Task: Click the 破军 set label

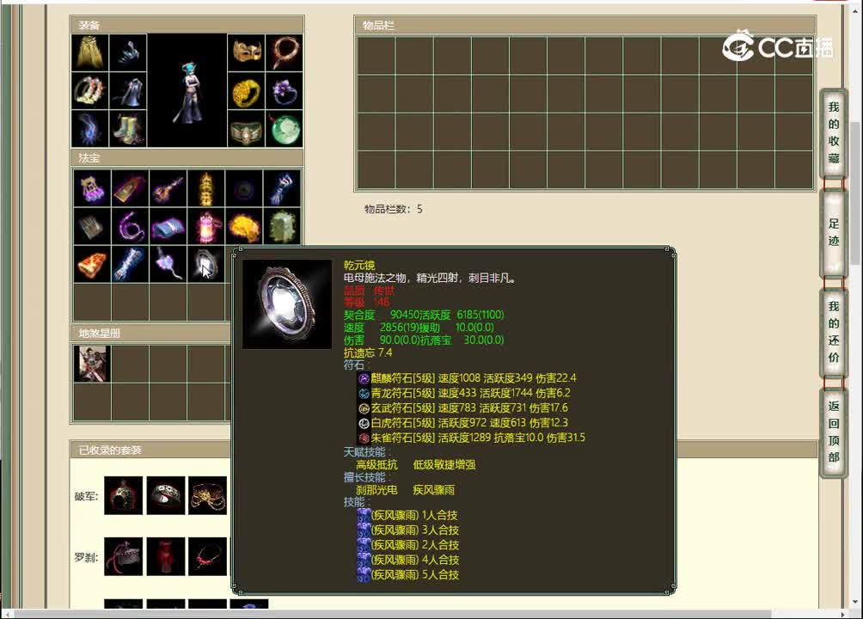Action: pos(87,496)
